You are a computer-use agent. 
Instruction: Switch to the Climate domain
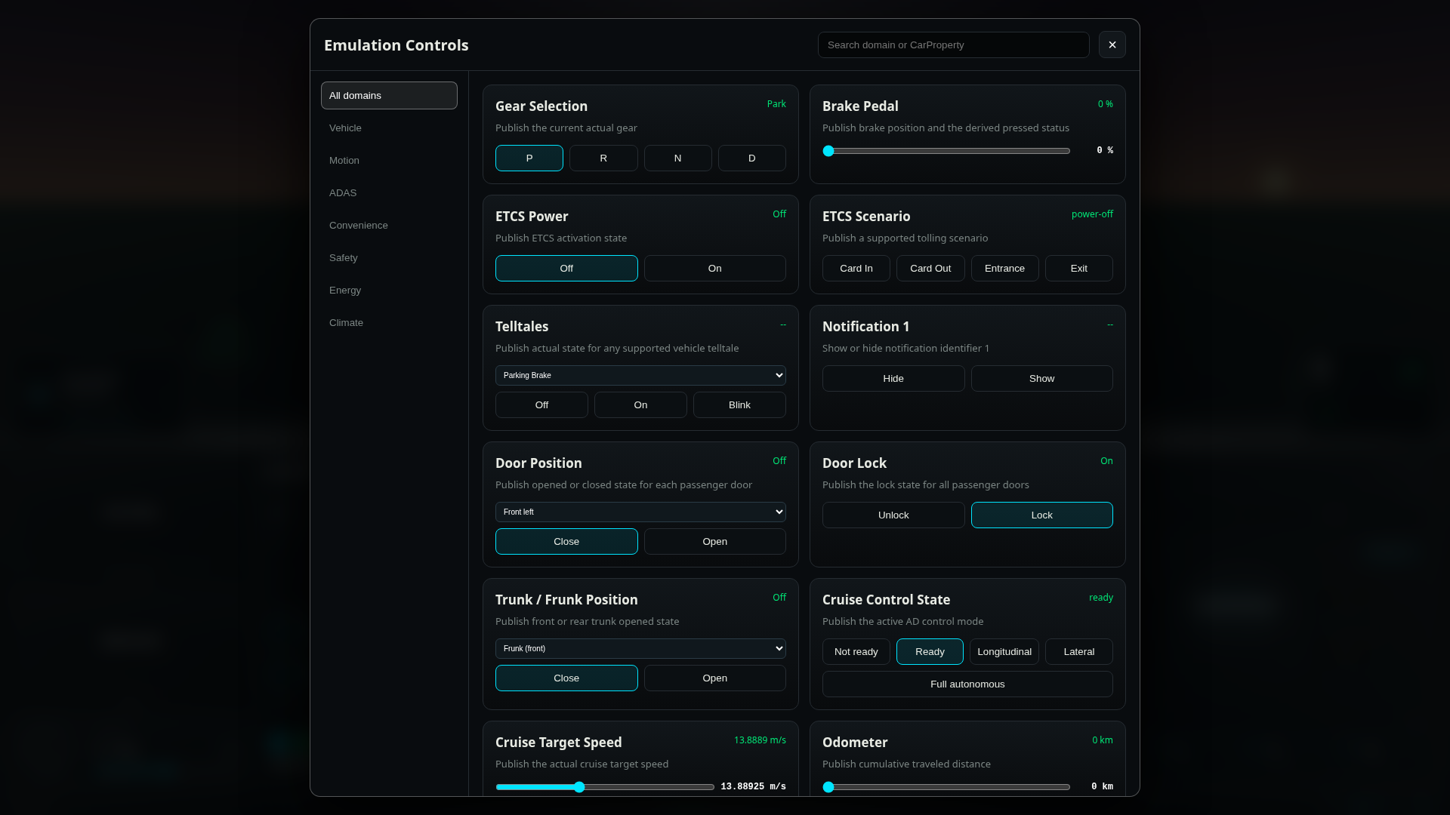tap(389, 322)
